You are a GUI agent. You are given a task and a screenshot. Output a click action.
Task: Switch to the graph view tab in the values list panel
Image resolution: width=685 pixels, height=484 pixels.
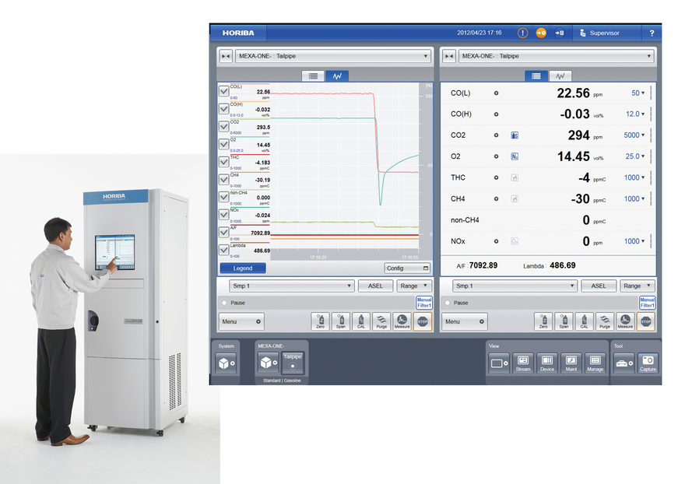tap(560, 76)
